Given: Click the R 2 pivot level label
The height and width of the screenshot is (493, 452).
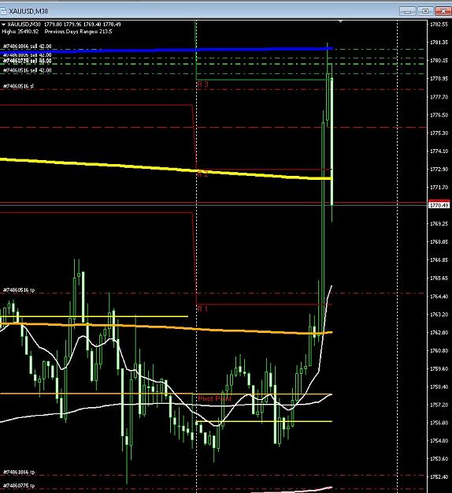Looking at the screenshot, I should pos(203,174).
